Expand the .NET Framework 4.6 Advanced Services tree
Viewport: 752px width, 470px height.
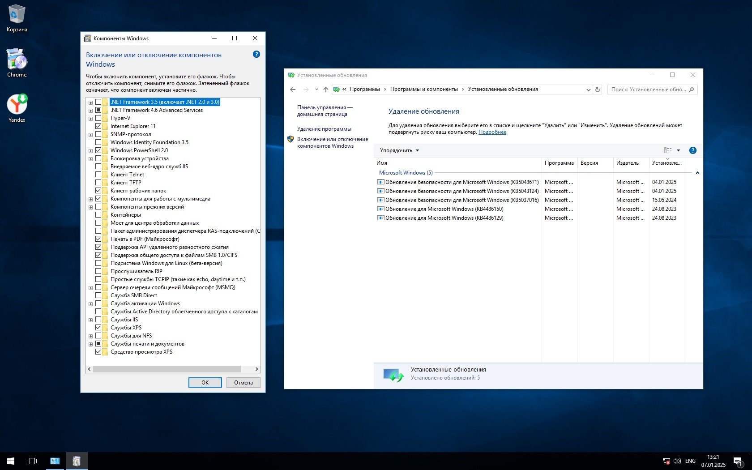pos(90,111)
